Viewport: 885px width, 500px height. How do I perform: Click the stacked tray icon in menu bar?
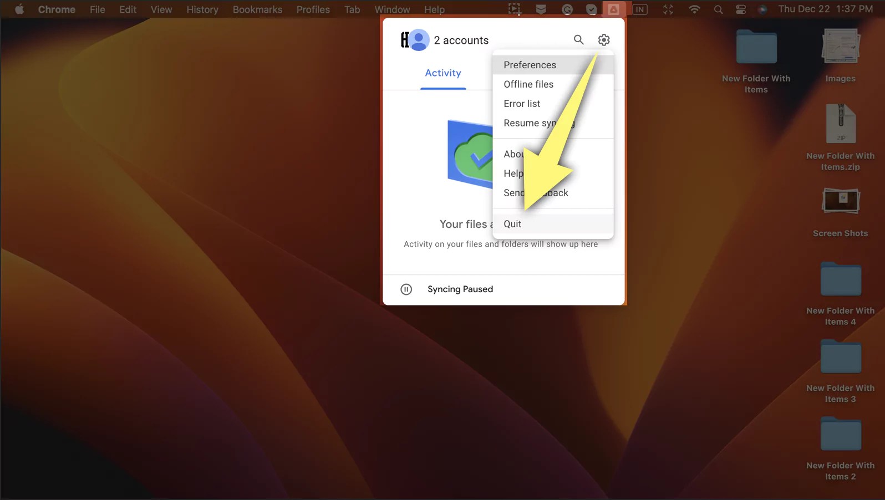(x=541, y=9)
